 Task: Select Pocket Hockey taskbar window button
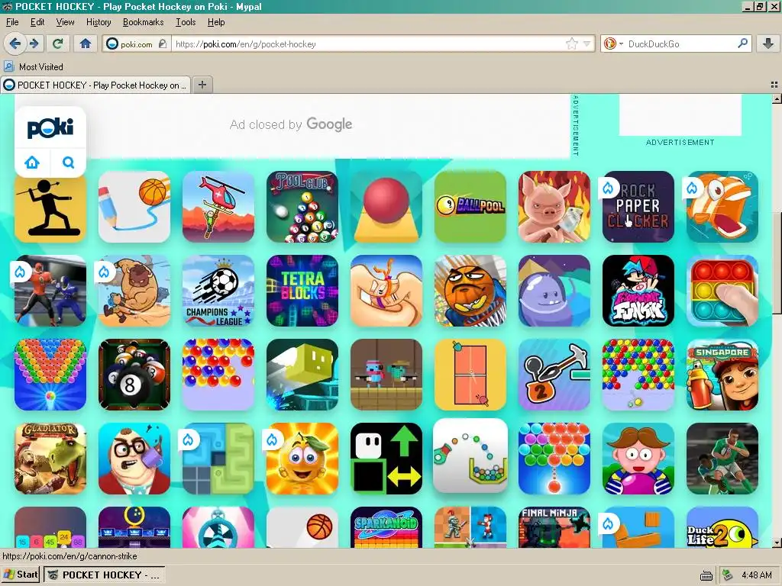pos(104,575)
